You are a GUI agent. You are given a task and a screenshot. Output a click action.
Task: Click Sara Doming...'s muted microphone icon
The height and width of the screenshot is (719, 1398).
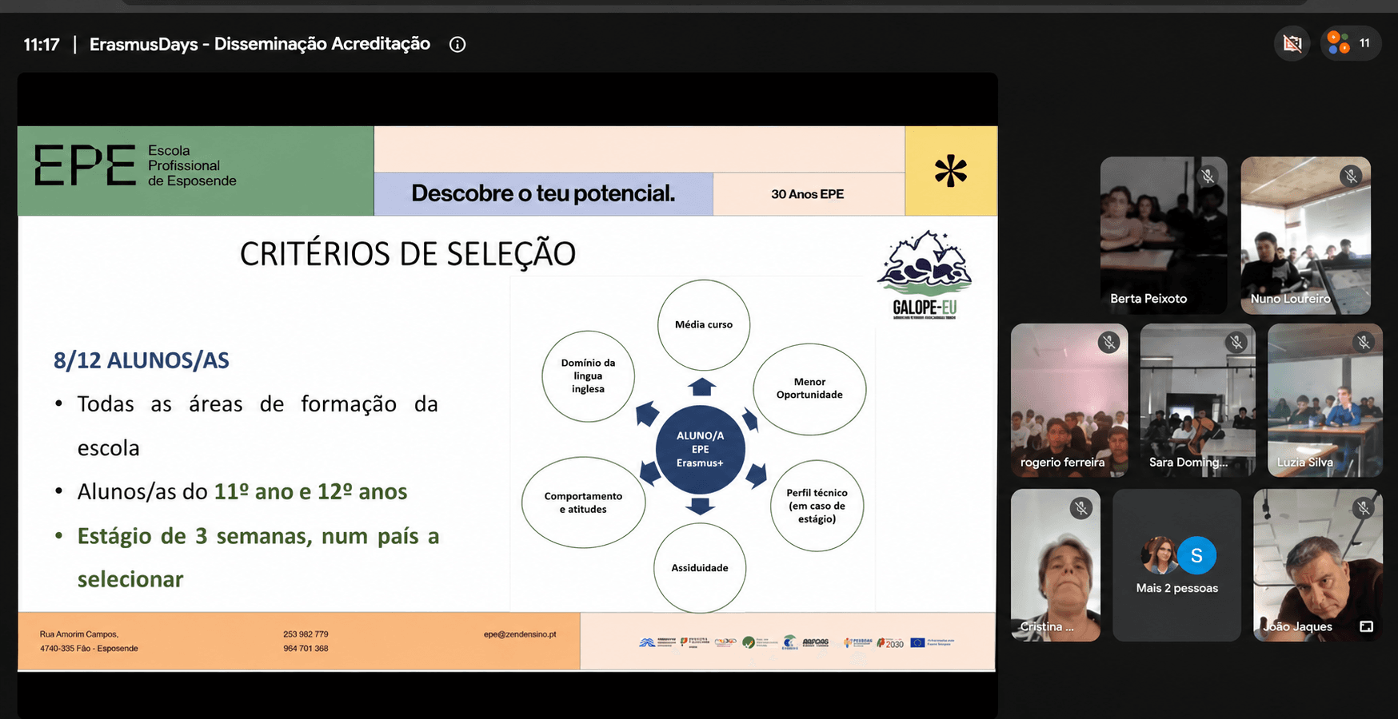1236,343
